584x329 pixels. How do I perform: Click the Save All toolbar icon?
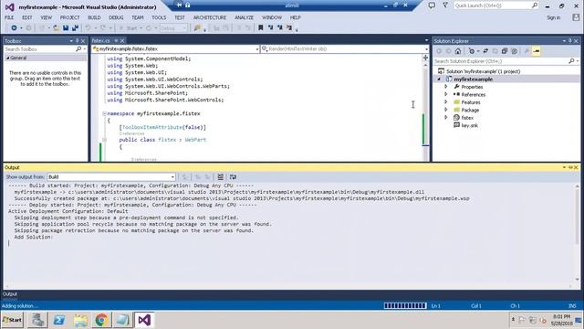tap(75, 28)
